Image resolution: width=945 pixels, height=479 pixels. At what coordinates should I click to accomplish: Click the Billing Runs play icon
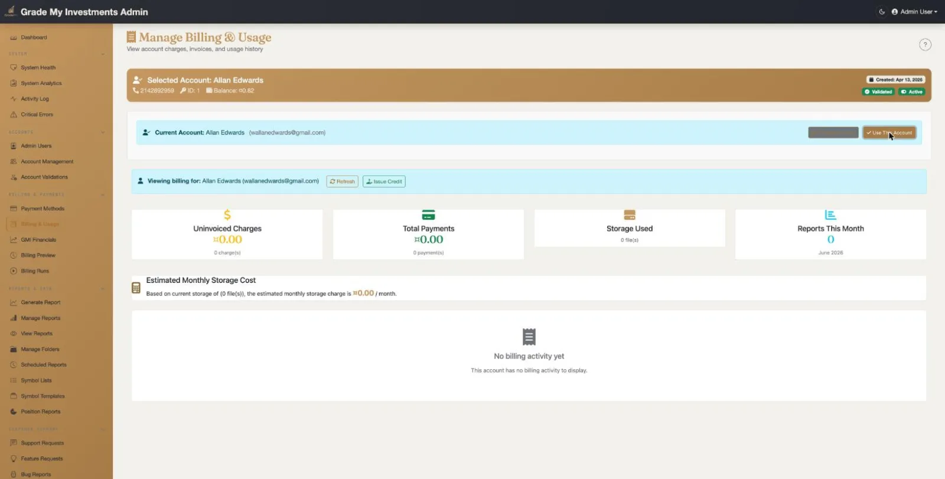14,271
